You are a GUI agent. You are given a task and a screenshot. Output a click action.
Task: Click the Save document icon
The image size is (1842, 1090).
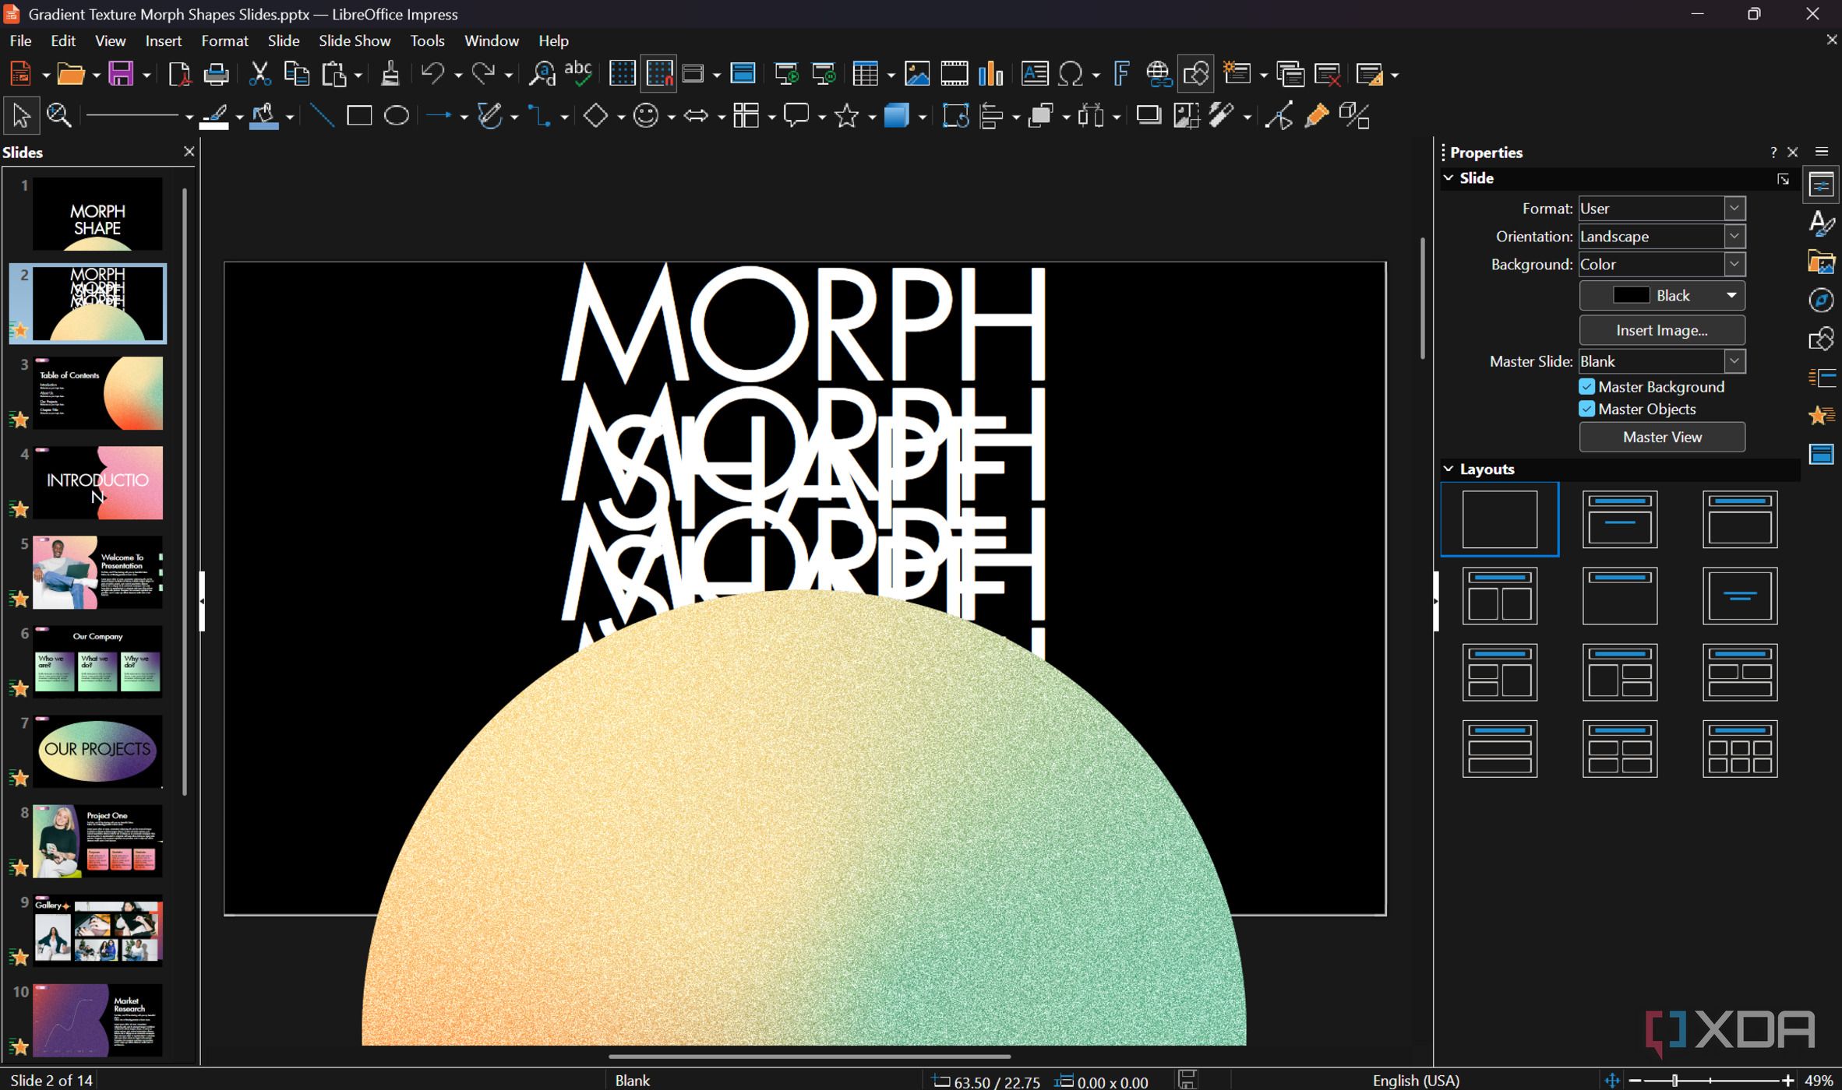tap(121, 74)
